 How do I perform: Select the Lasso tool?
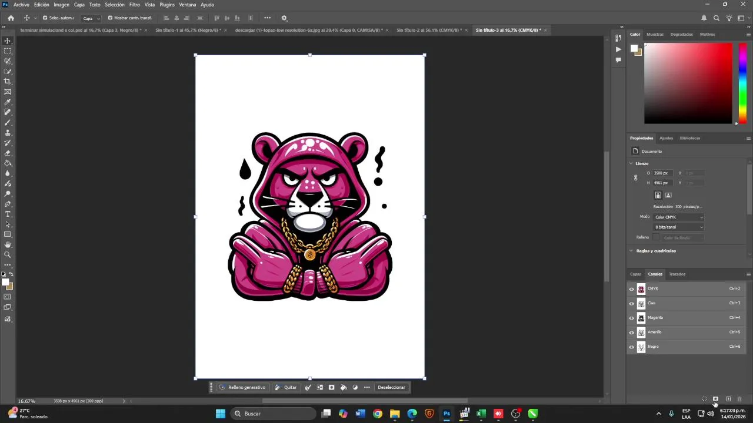(8, 61)
